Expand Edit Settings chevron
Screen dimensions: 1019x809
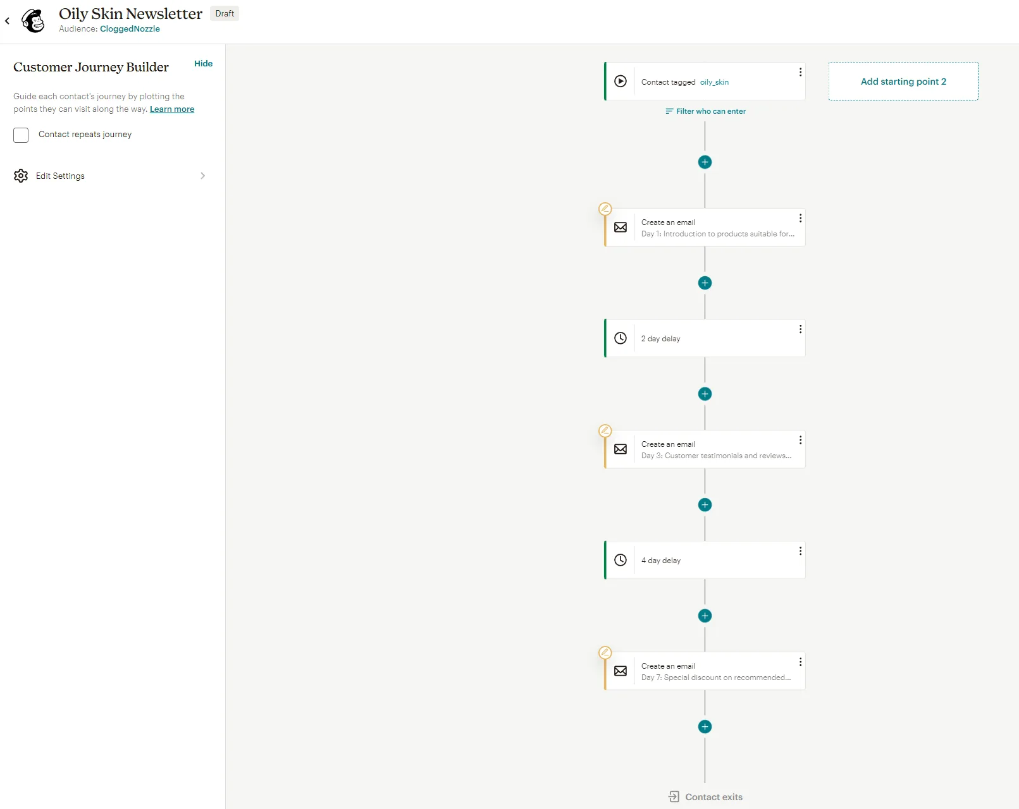202,176
